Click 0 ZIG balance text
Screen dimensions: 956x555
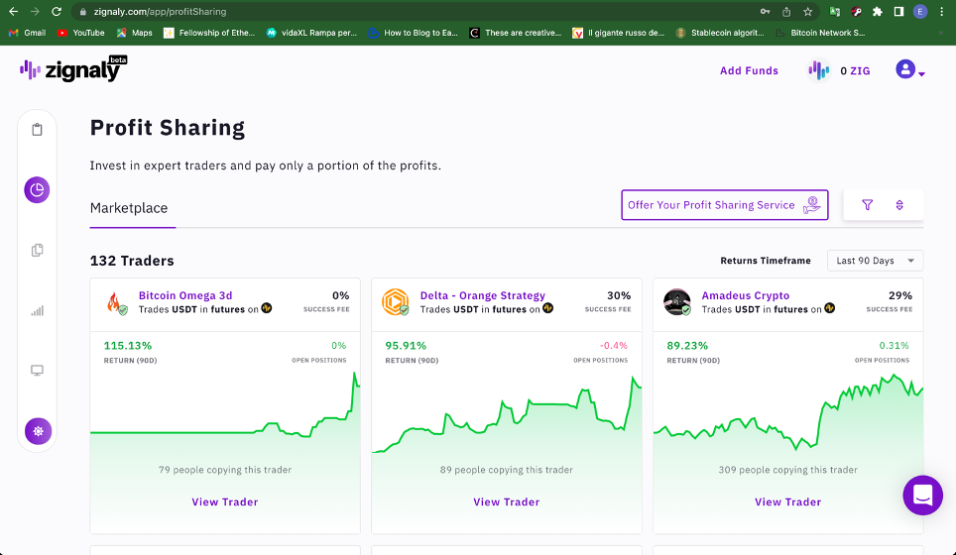point(855,71)
